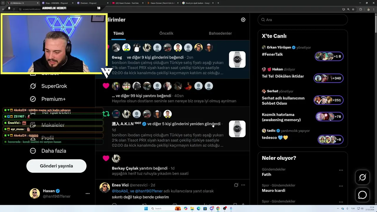The height and width of the screenshot is (212, 377).
Task: Open options dots for Mauro Icardi trend
Action: click(341, 186)
